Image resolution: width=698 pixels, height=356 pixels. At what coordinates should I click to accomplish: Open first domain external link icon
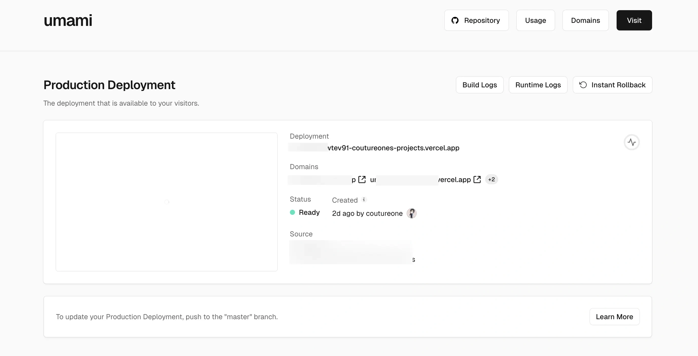tap(362, 179)
